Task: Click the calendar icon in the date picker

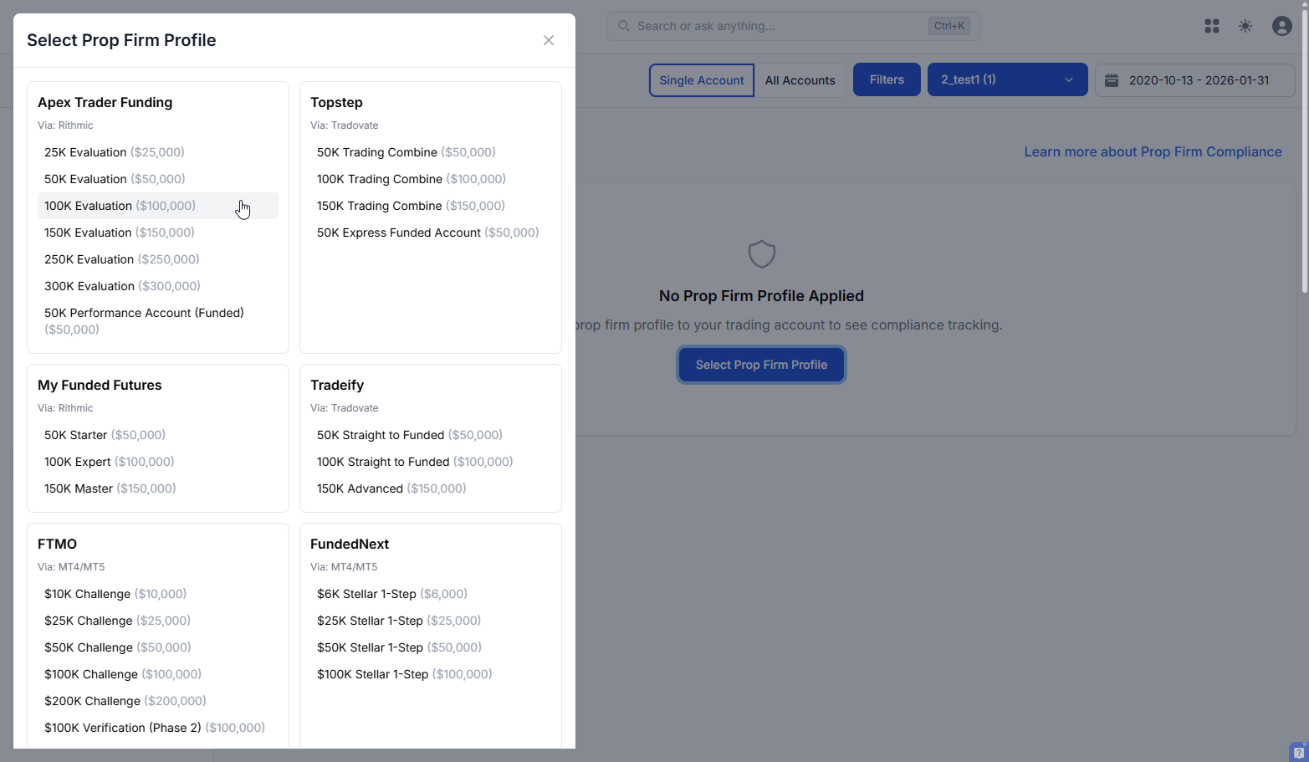Action: [1112, 79]
